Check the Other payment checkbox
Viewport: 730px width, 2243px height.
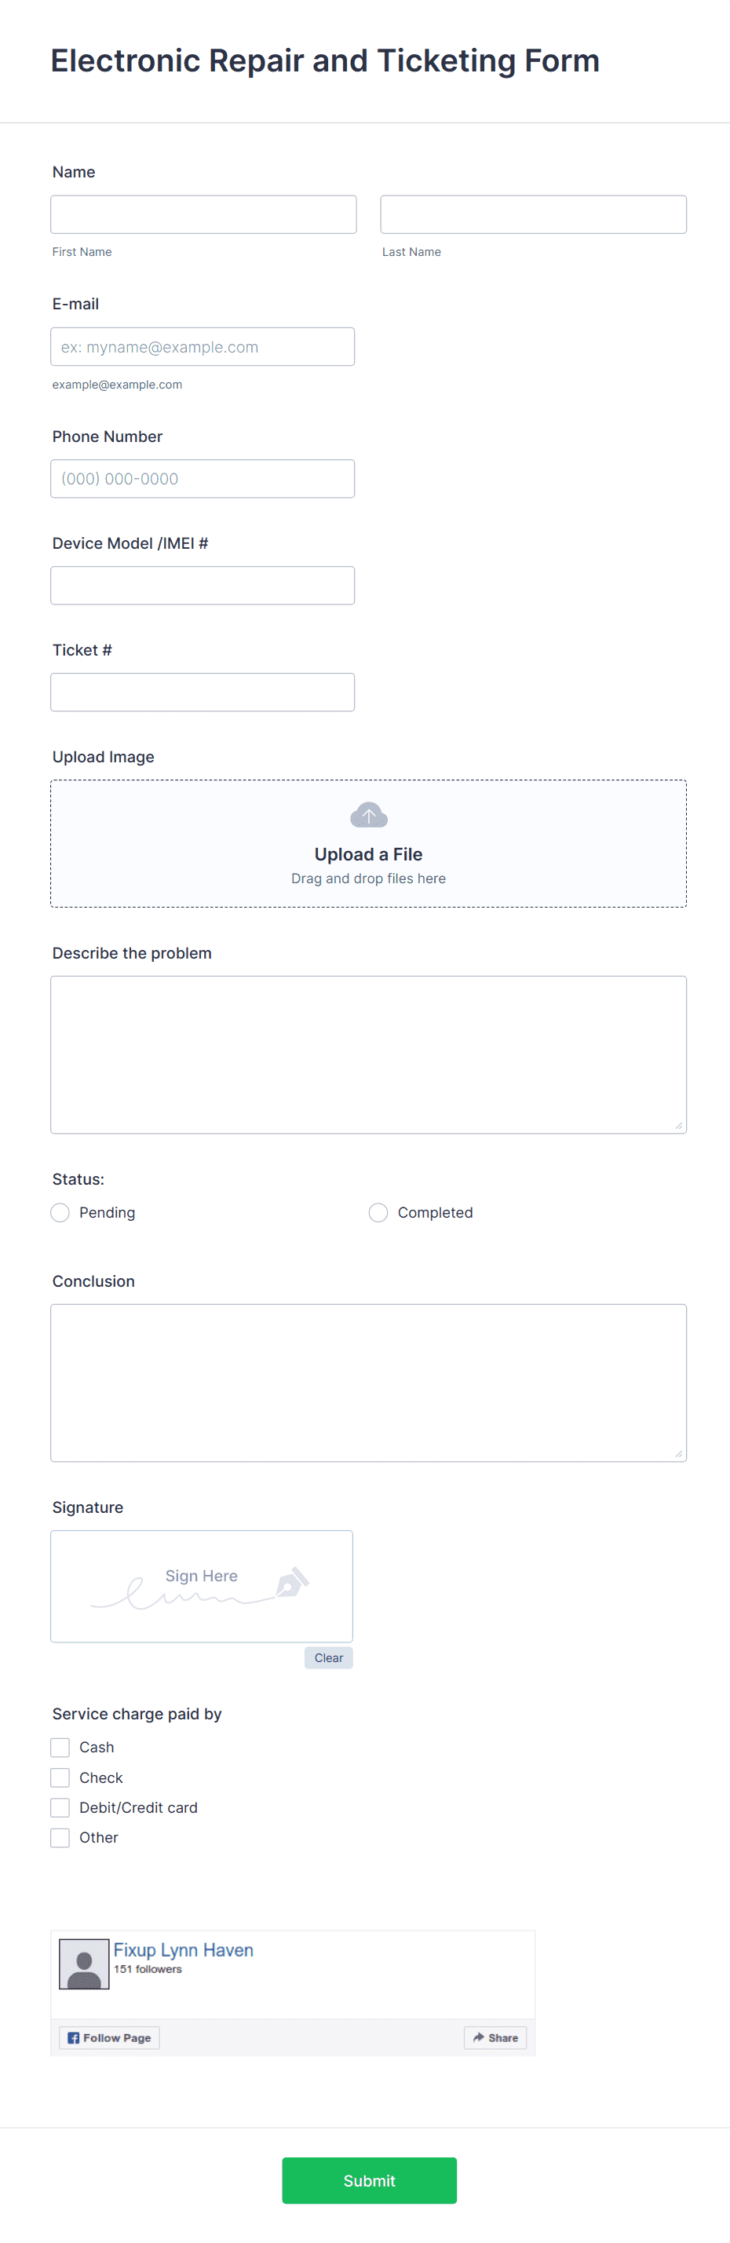tap(60, 1837)
